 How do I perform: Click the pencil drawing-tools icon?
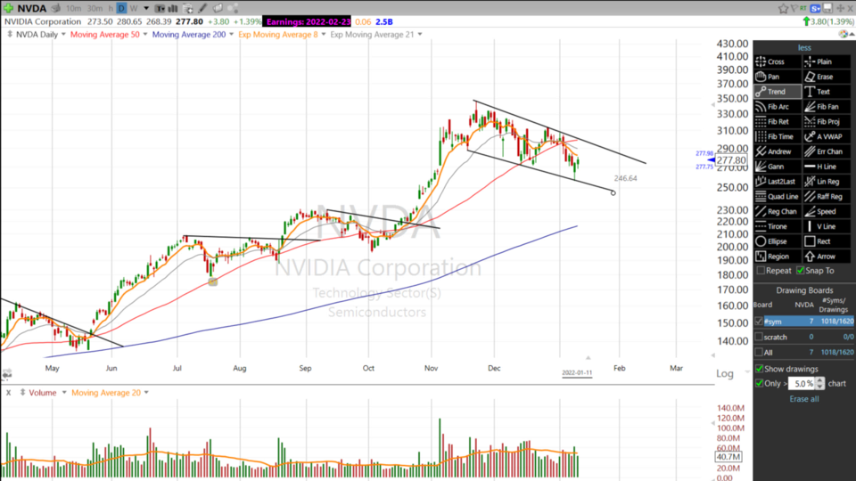click(x=202, y=8)
